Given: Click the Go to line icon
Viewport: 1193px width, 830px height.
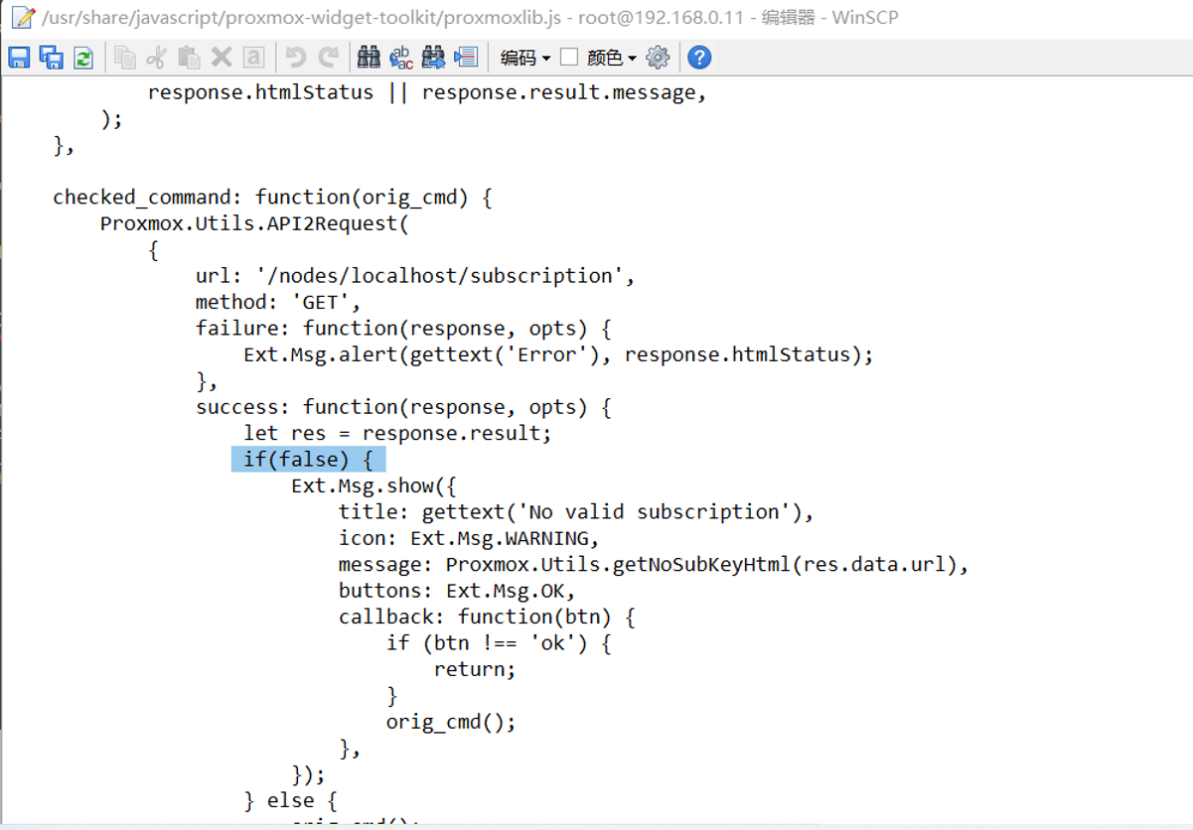Looking at the screenshot, I should coord(466,58).
